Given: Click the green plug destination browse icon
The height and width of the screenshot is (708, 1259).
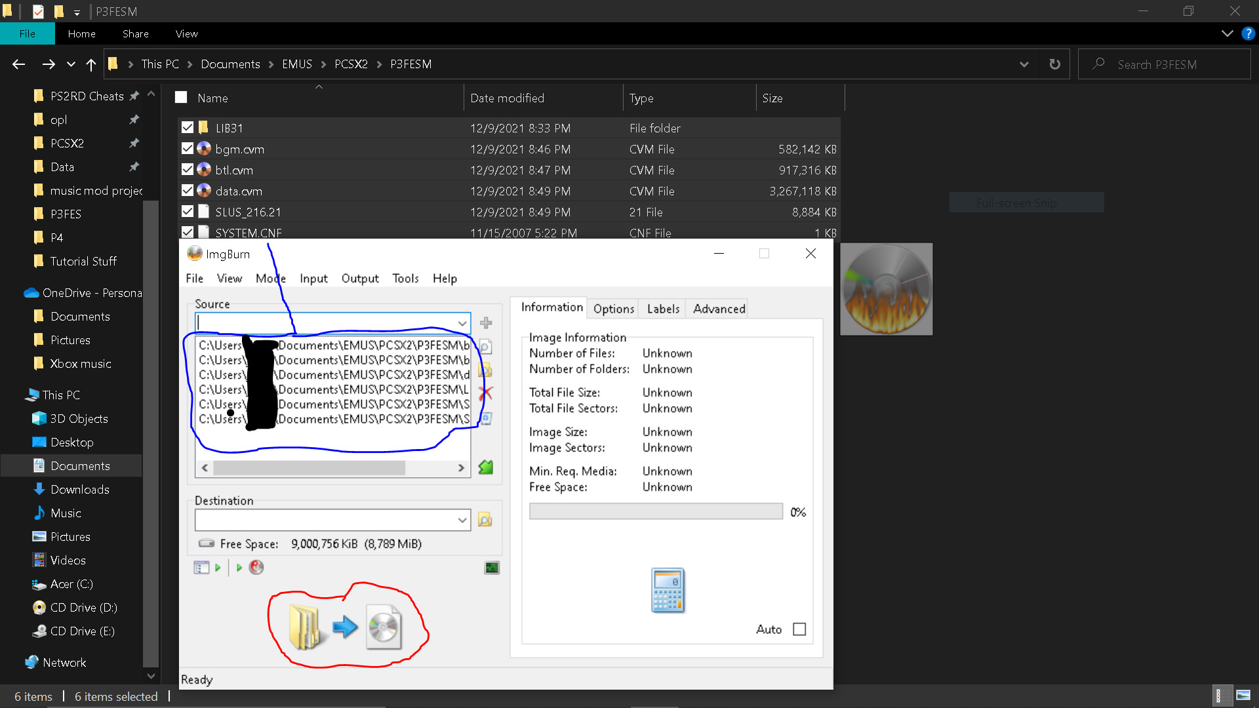Looking at the screenshot, I should [486, 467].
